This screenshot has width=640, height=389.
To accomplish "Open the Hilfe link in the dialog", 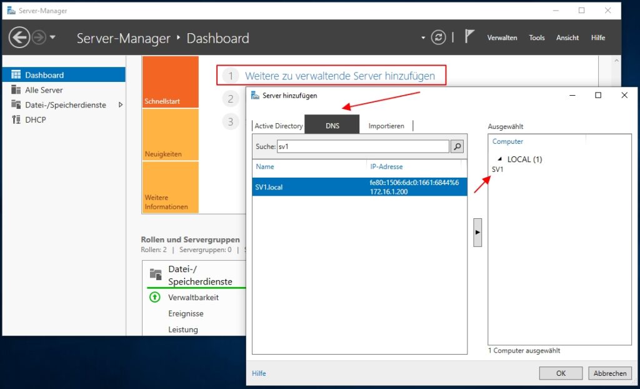I will point(258,373).
